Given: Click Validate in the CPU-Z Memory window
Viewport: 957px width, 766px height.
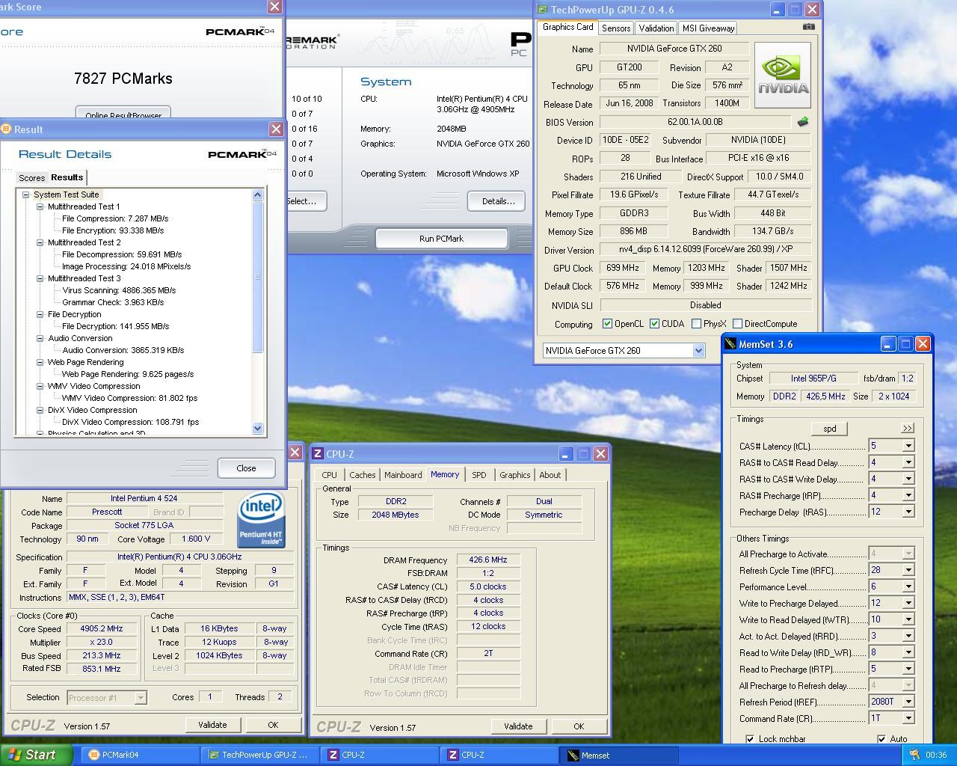Looking at the screenshot, I should (x=518, y=726).
